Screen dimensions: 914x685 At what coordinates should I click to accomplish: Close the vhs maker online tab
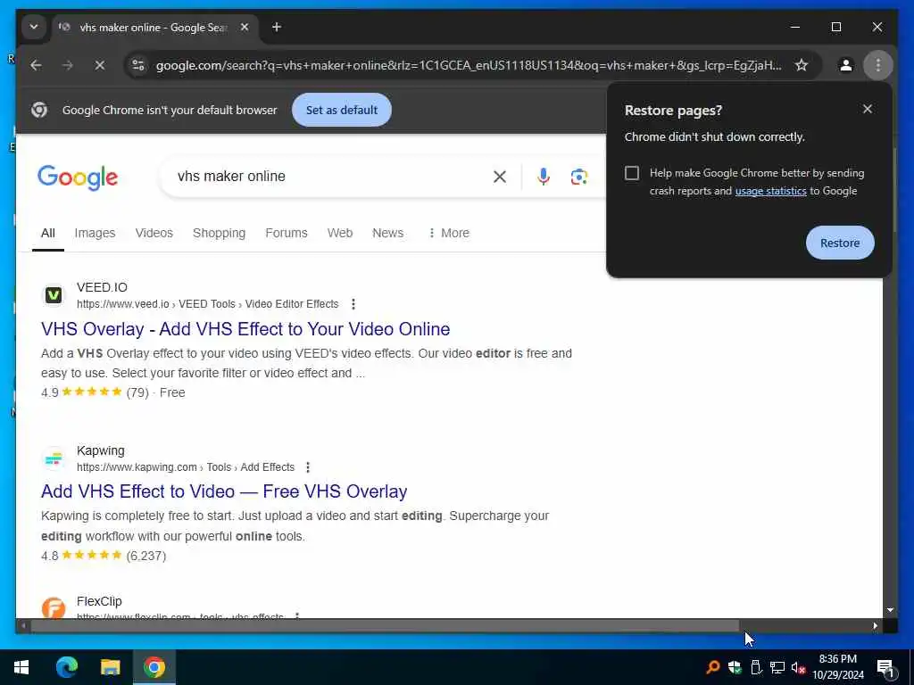pyautogui.click(x=245, y=27)
